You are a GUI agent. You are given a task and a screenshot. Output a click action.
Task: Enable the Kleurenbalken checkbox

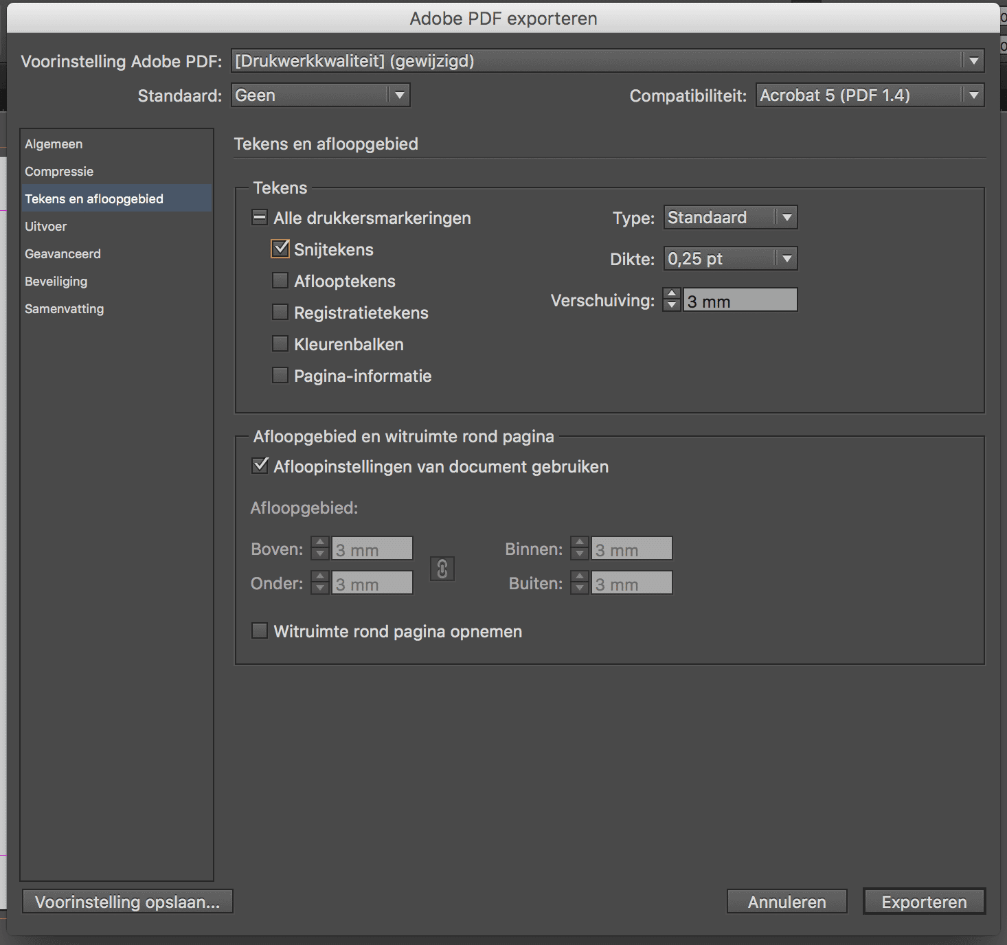[x=280, y=343]
